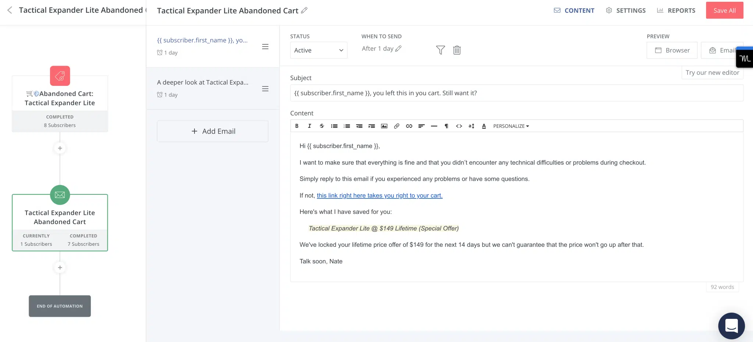Open paragraph format options
This screenshot has width=753, height=342.
click(x=446, y=126)
